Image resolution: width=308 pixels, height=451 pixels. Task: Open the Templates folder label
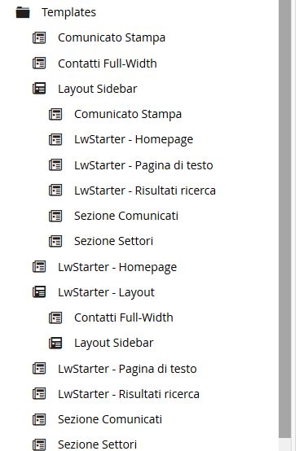tap(68, 12)
